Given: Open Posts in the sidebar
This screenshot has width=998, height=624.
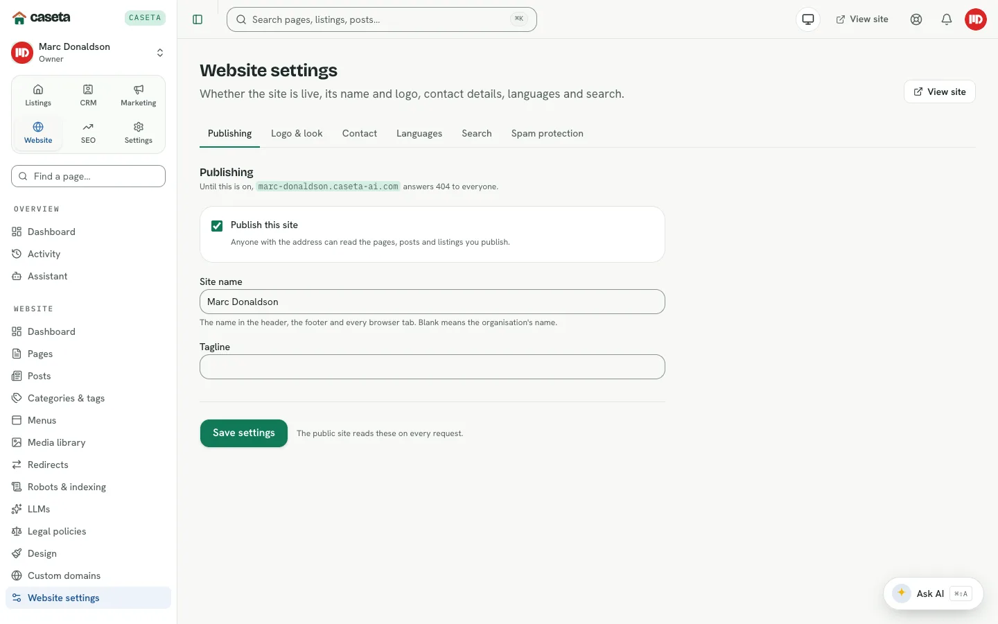Looking at the screenshot, I should [88, 376].
